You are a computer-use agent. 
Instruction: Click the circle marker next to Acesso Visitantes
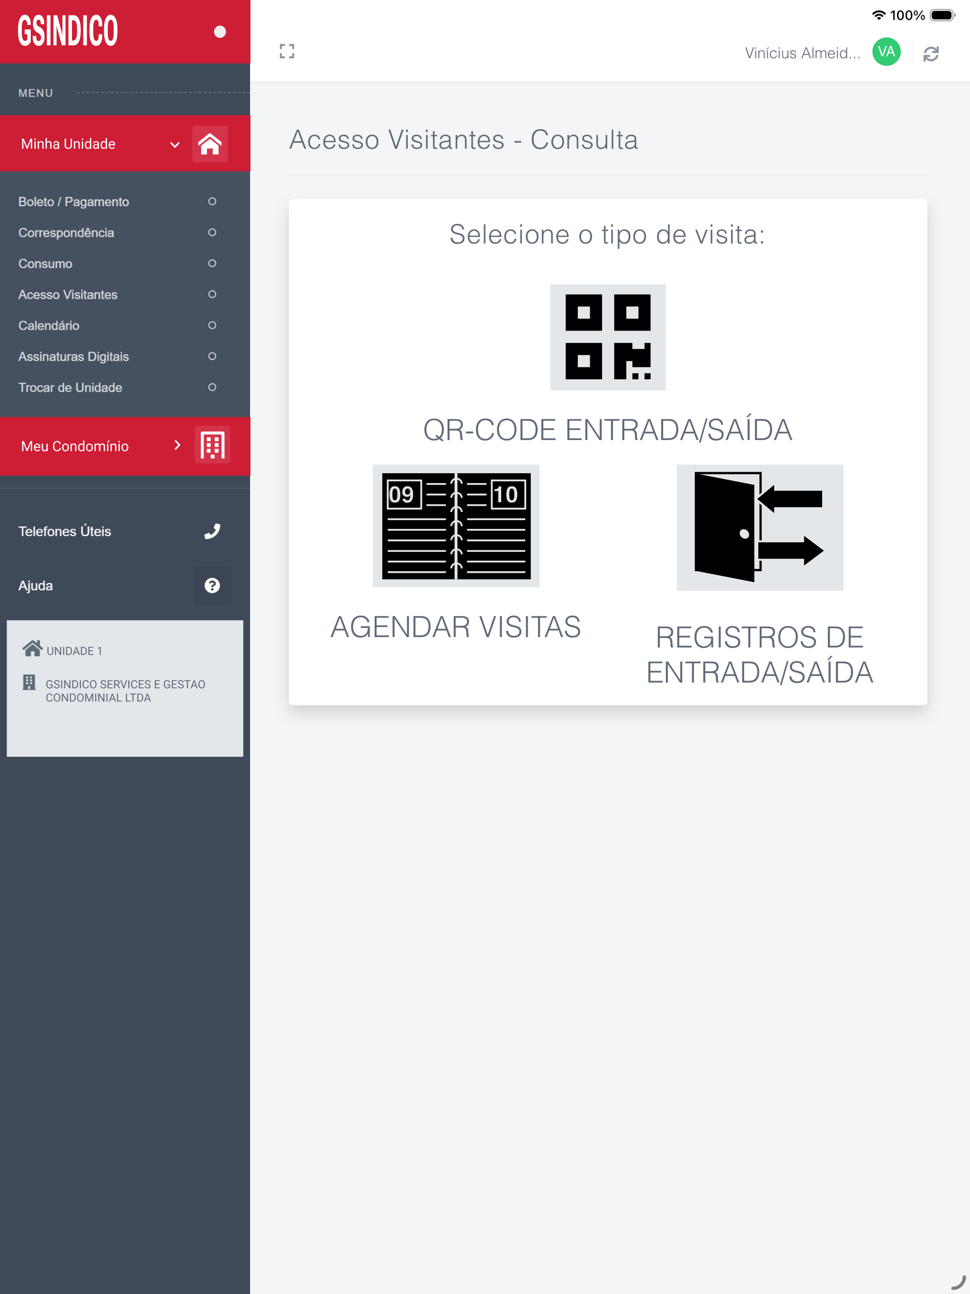(x=212, y=294)
